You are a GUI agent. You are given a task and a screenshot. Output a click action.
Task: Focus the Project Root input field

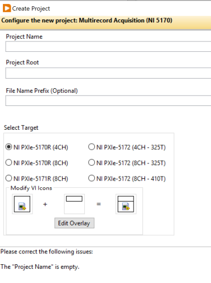point(108,73)
